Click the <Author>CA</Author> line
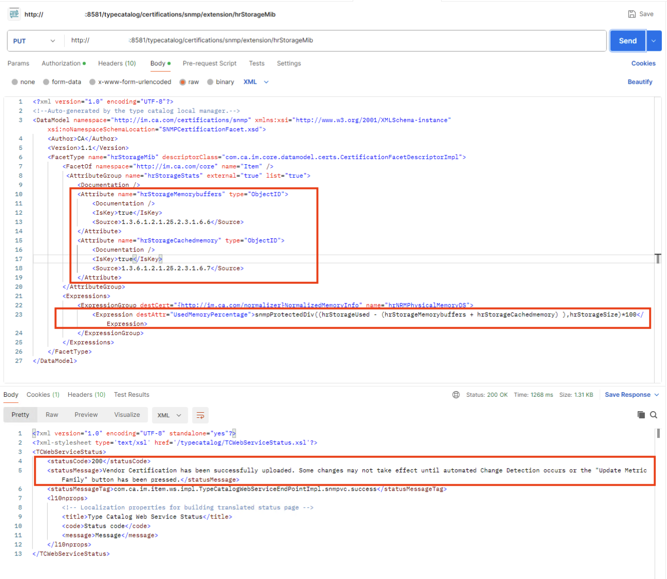Viewport: 667px width, 579px height. tap(83, 139)
